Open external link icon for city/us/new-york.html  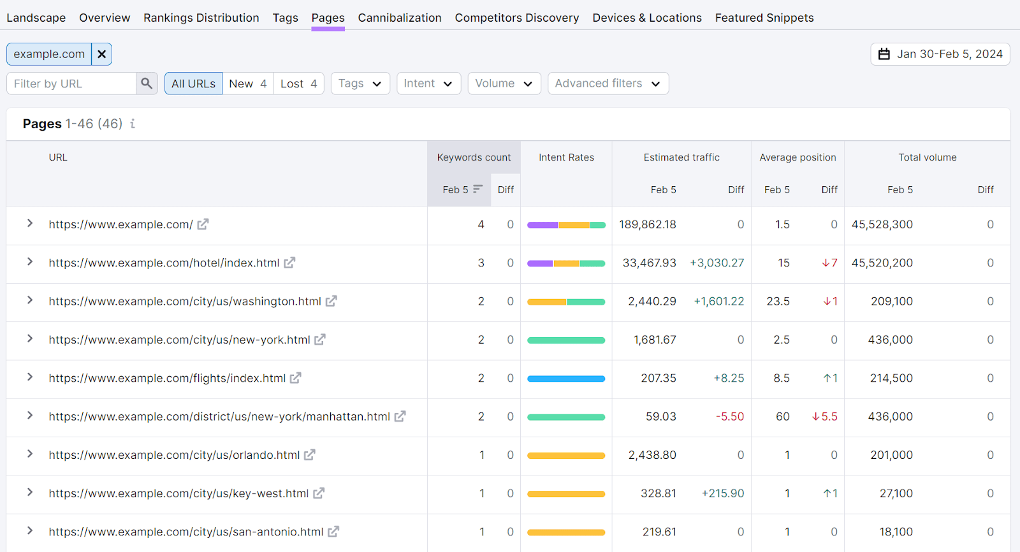[x=320, y=340]
